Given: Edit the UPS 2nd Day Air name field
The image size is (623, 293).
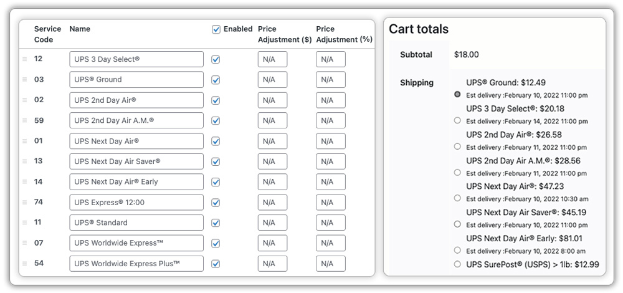Looking at the screenshot, I should tap(136, 100).
